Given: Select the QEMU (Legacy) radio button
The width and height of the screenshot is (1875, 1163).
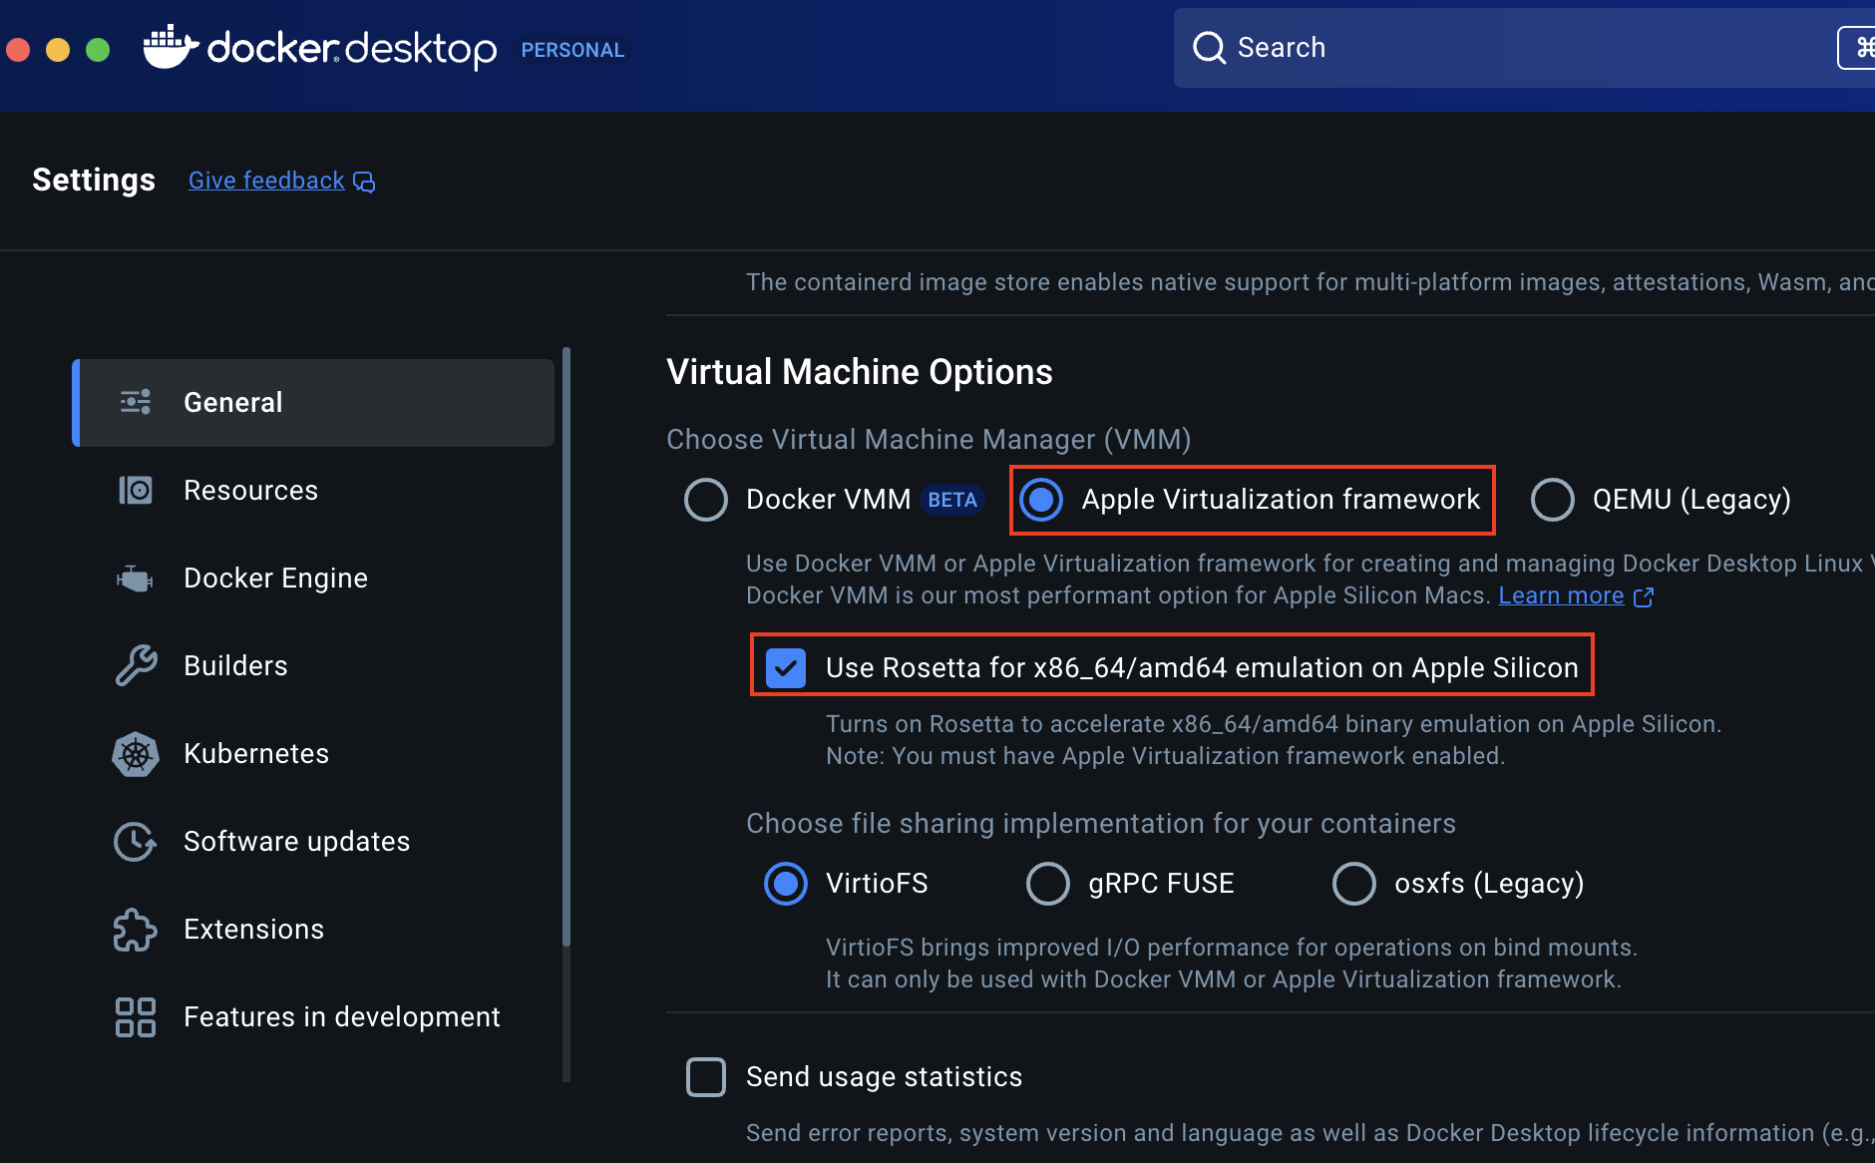Looking at the screenshot, I should pos(1553,500).
